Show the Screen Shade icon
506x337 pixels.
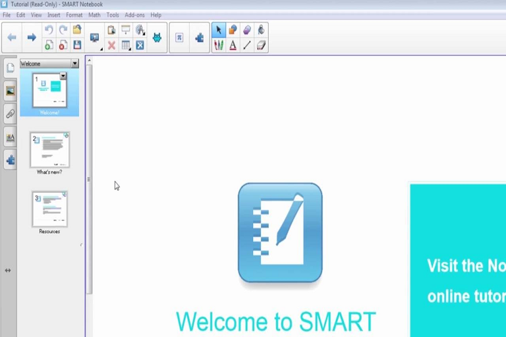[126, 30]
